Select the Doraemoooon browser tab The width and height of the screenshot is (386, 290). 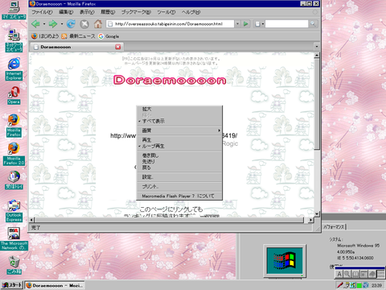click(x=76, y=47)
